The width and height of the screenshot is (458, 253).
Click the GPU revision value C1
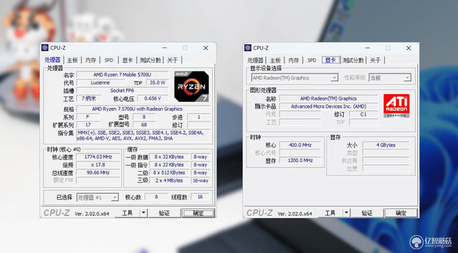(364, 114)
